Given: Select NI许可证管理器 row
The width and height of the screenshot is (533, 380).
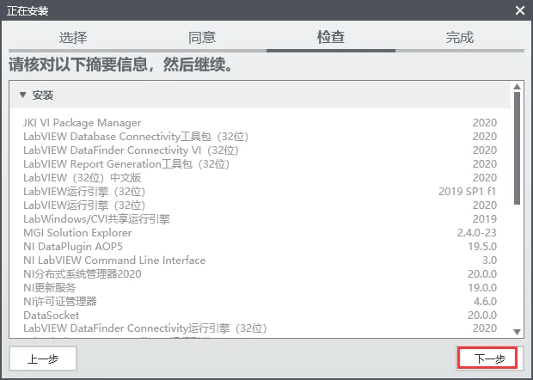Looking at the screenshot, I should click(x=260, y=302).
